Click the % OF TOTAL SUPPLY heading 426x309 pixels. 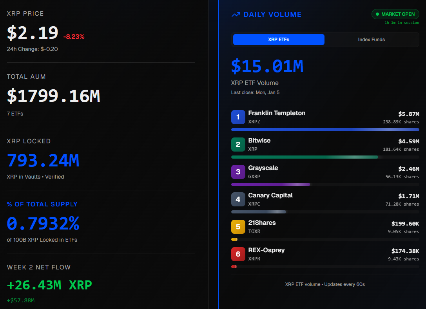42,204
